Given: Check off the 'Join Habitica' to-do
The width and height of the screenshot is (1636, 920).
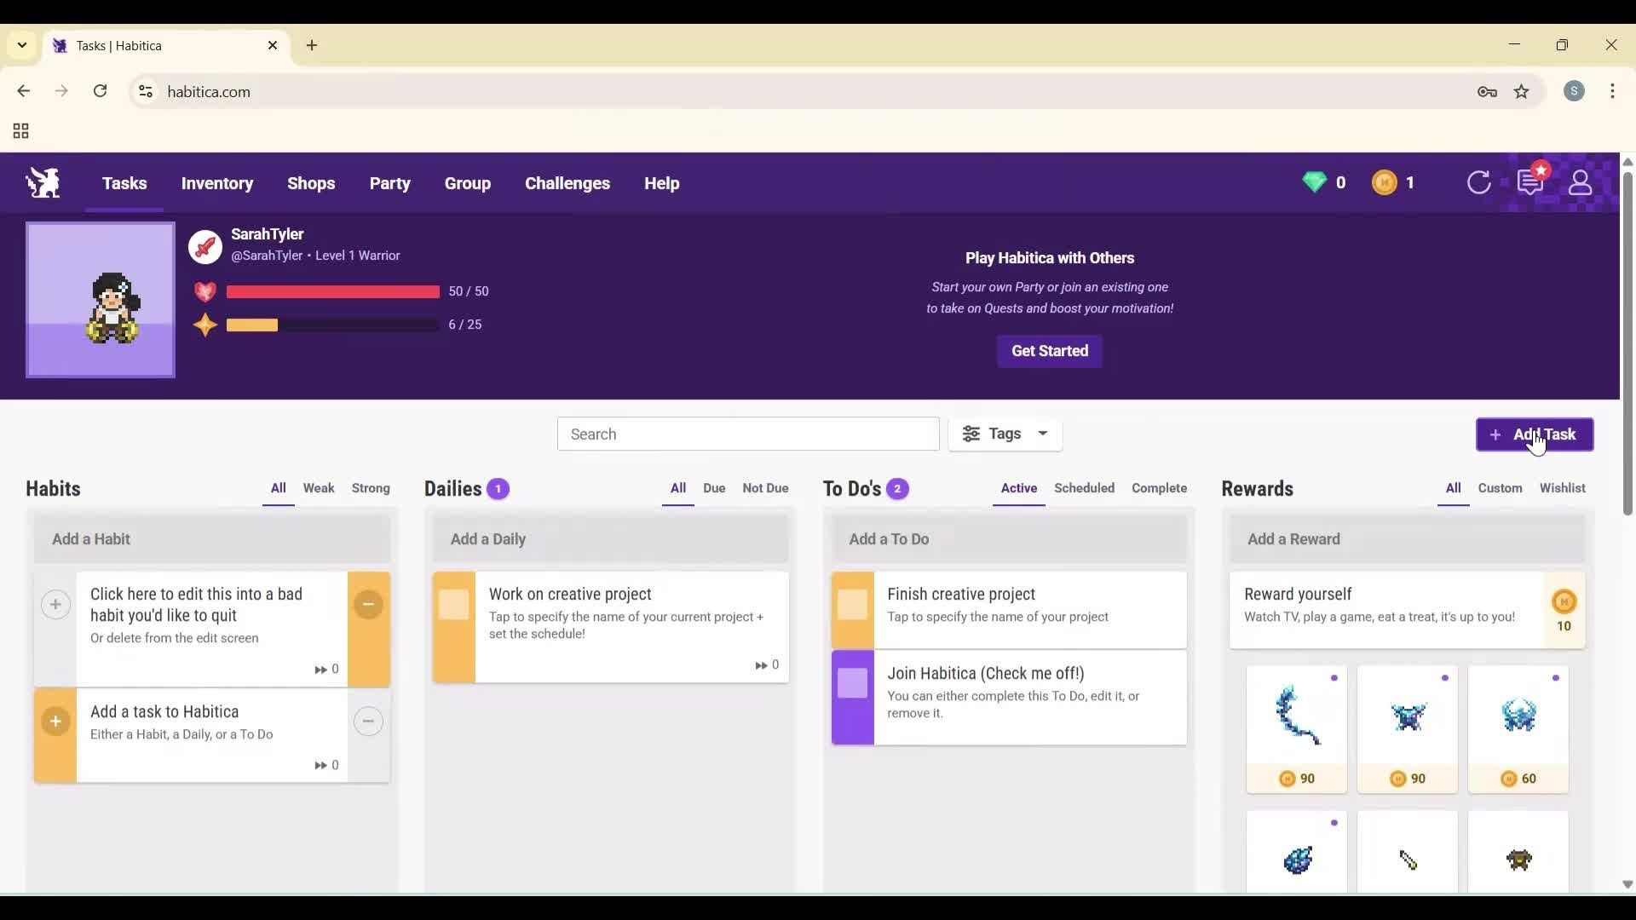Looking at the screenshot, I should 852,684.
